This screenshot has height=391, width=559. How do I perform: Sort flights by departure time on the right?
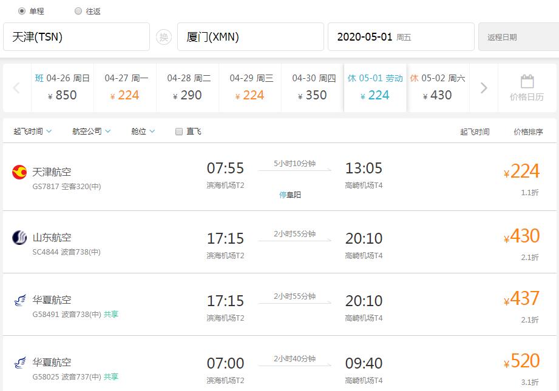click(475, 132)
